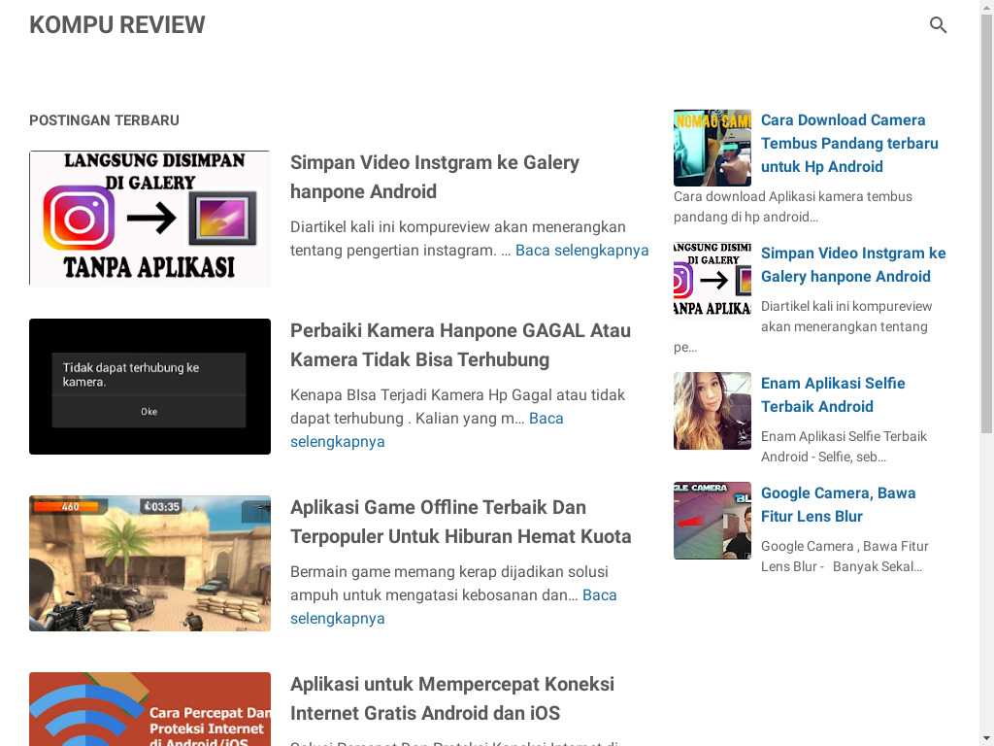
Task: Open the 'Tidak dapat terhubung ke kamera' thumbnail
Action: [149, 387]
